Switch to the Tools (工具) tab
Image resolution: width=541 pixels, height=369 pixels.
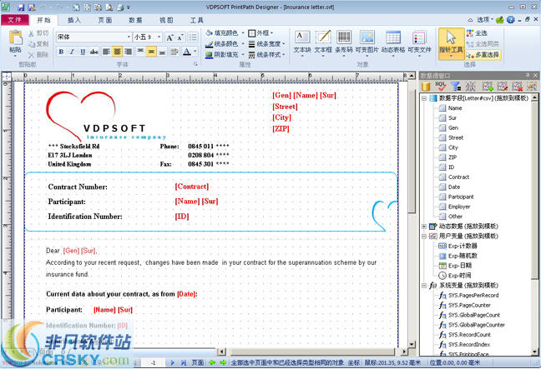tap(197, 20)
